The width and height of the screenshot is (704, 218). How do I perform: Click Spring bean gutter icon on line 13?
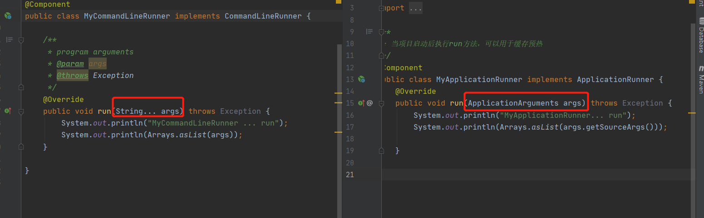pos(362,79)
